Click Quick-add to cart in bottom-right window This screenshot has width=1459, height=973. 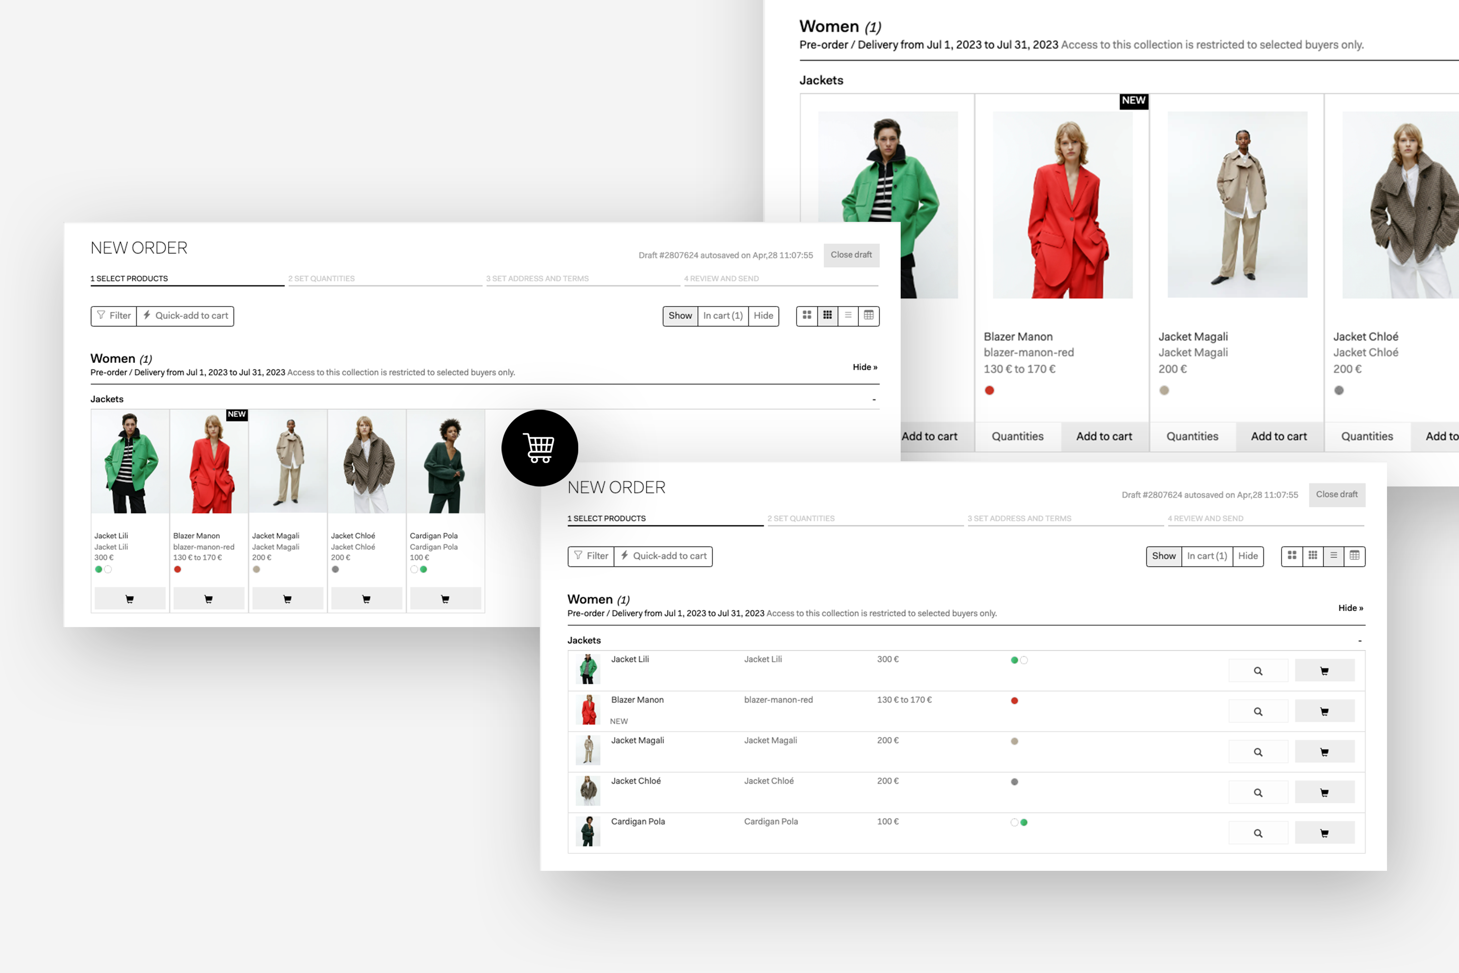(x=663, y=556)
